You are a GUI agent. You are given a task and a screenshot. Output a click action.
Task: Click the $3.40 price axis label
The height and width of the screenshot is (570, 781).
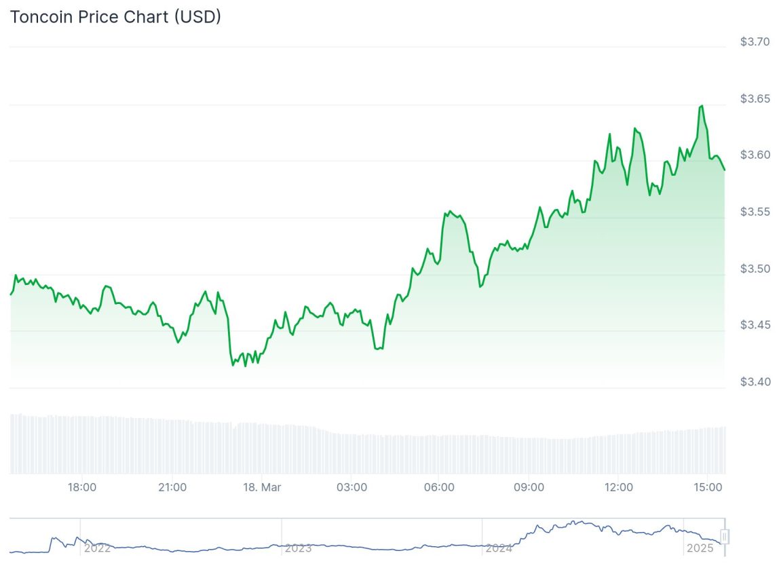[x=755, y=382]
